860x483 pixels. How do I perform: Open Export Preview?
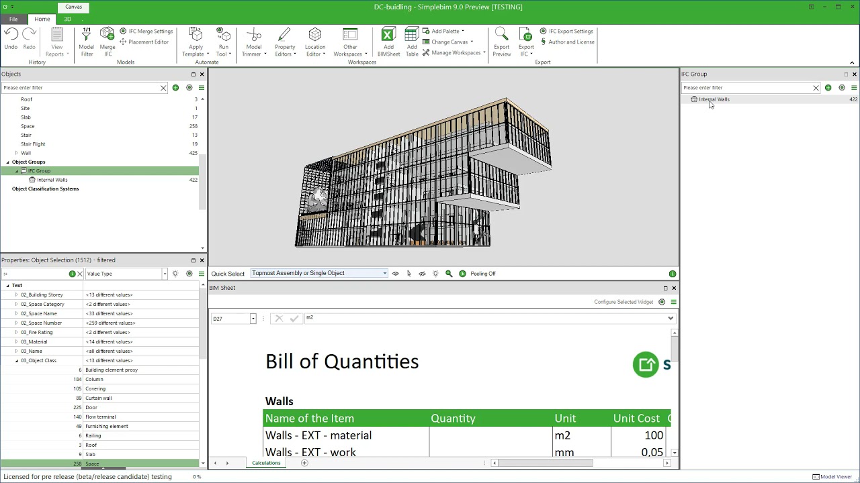(502, 42)
